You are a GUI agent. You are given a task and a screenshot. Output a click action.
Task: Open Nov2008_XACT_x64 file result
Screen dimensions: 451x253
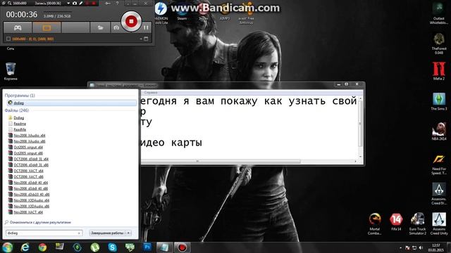click(28, 212)
